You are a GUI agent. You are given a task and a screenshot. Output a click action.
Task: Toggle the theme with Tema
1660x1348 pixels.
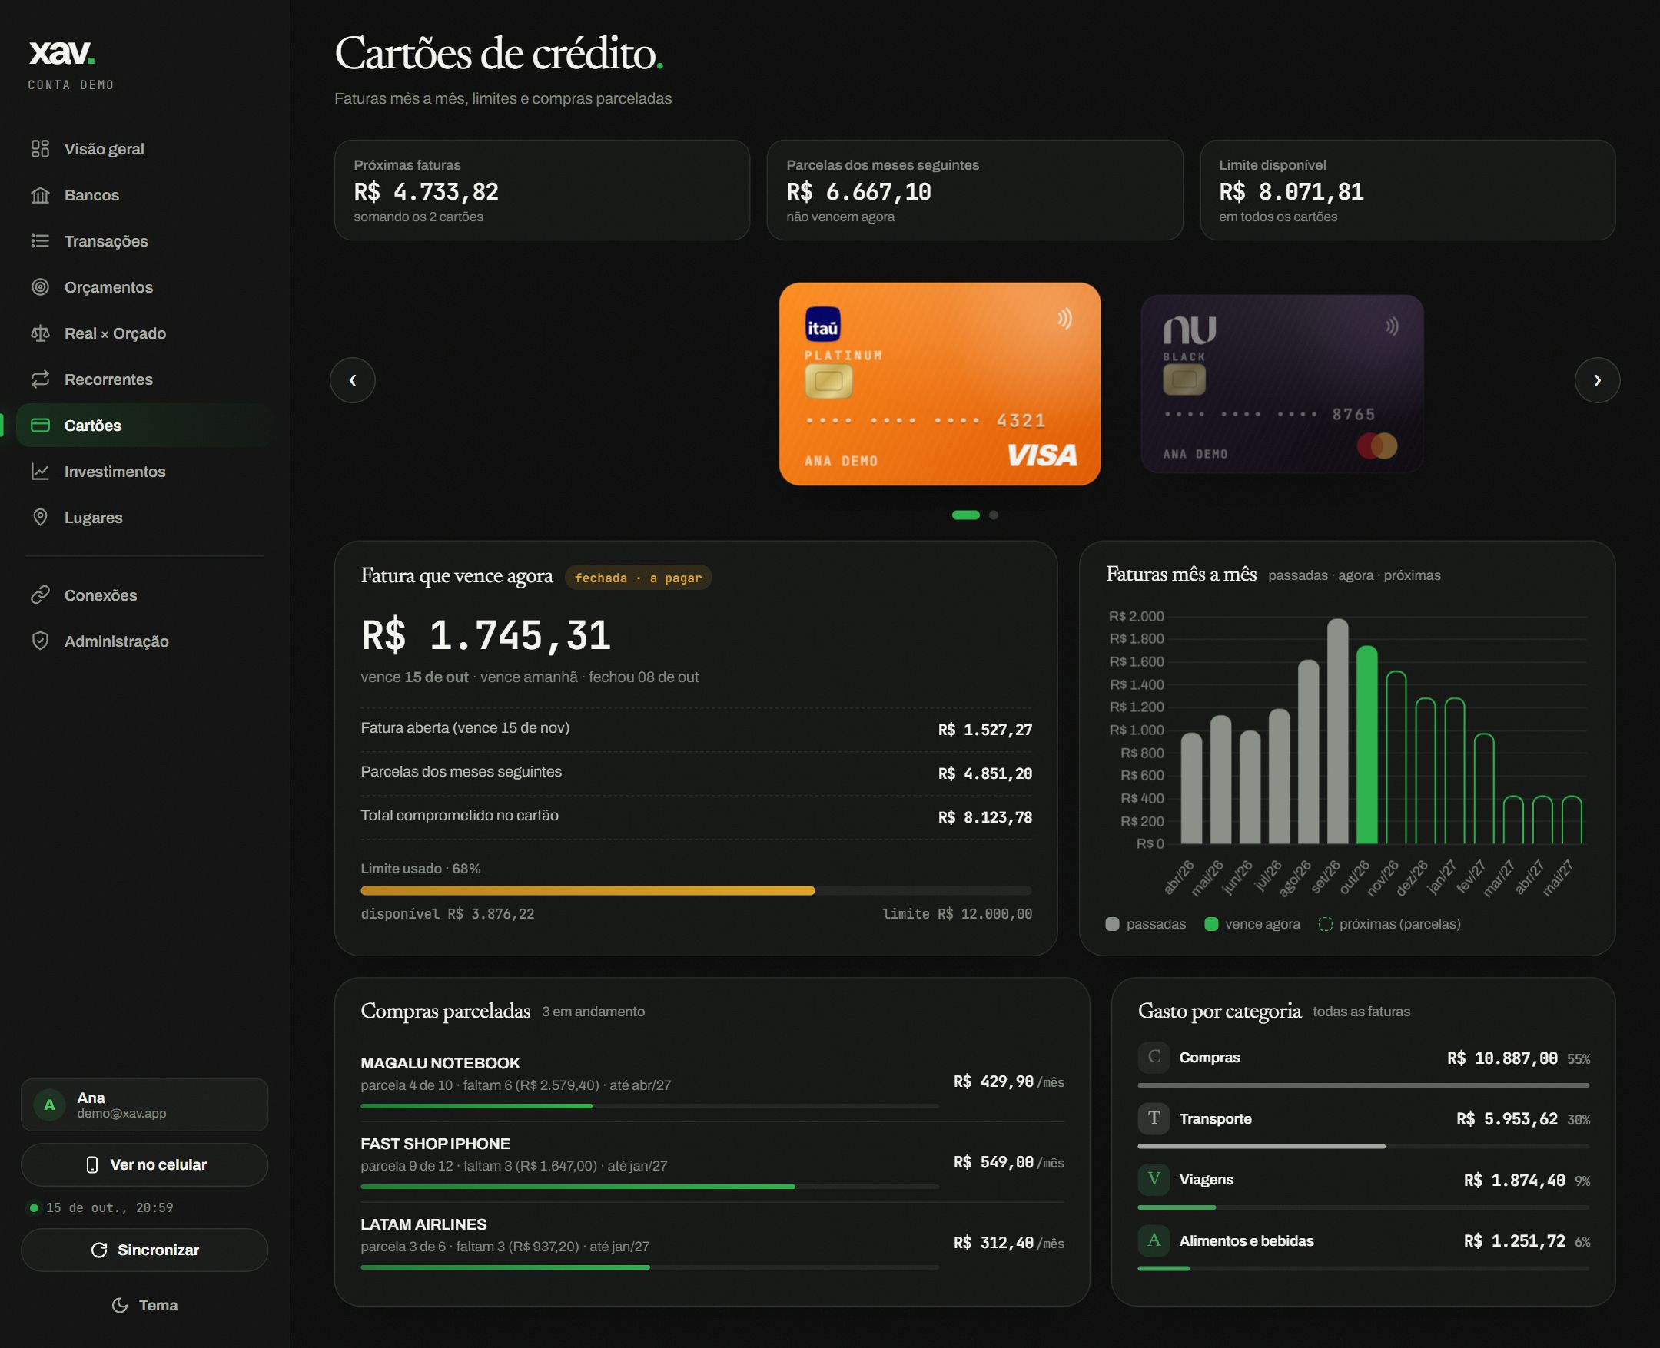coord(144,1305)
